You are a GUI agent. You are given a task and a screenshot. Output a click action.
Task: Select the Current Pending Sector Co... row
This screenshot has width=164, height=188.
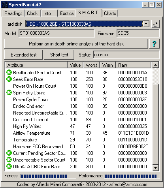(x=79, y=153)
